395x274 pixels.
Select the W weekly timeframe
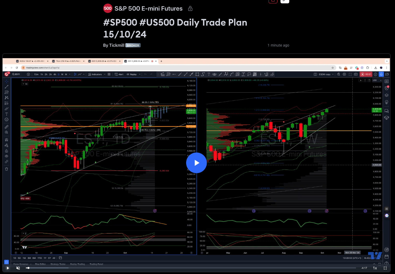(x=62, y=74)
